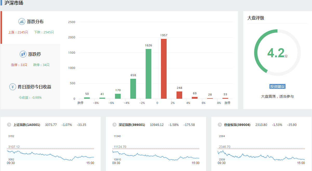312x171 pixels.
Task: Click the 涨跌分布 bar chart icon
Action: [22, 22]
